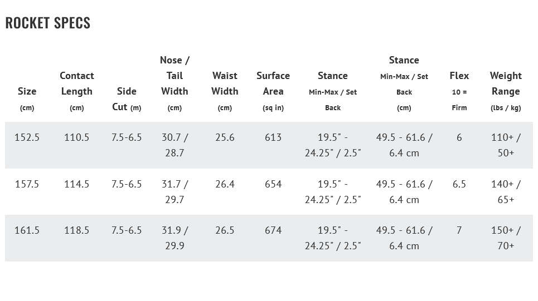Click the Nose / Tail Width header
Image resolution: width=538 pixels, height=301 pixels.
click(175, 83)
